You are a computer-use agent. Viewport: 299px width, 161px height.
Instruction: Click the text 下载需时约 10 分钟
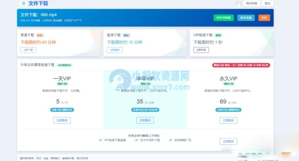coord(124,42)
